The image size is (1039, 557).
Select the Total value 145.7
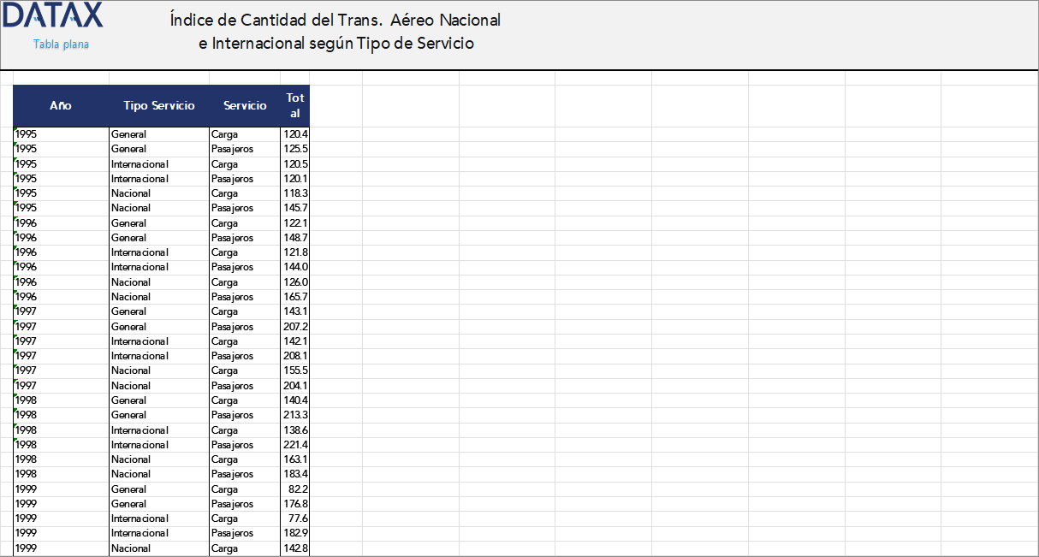click(295, 208)
